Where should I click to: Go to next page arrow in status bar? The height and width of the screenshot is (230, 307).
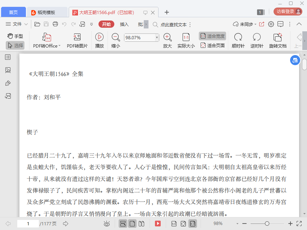tap(65, 224)
